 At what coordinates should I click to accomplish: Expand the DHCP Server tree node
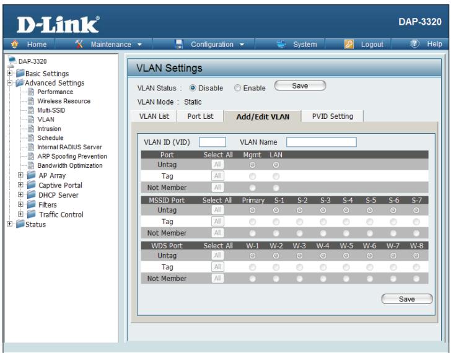pyautogui.click(x=20, y=194)
